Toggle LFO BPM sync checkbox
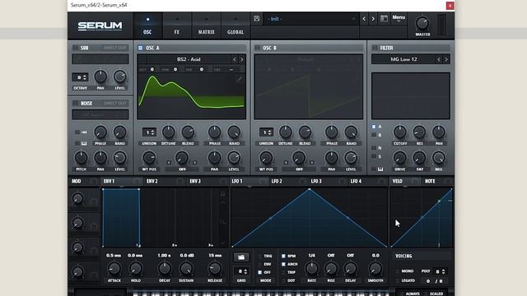 tap(283, 256)
